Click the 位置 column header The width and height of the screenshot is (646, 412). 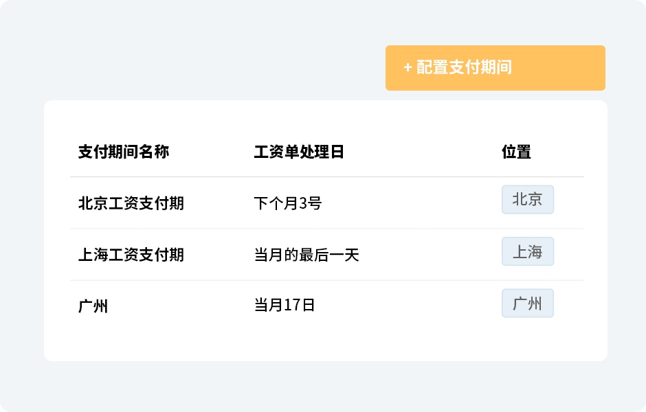pos(516,152)
